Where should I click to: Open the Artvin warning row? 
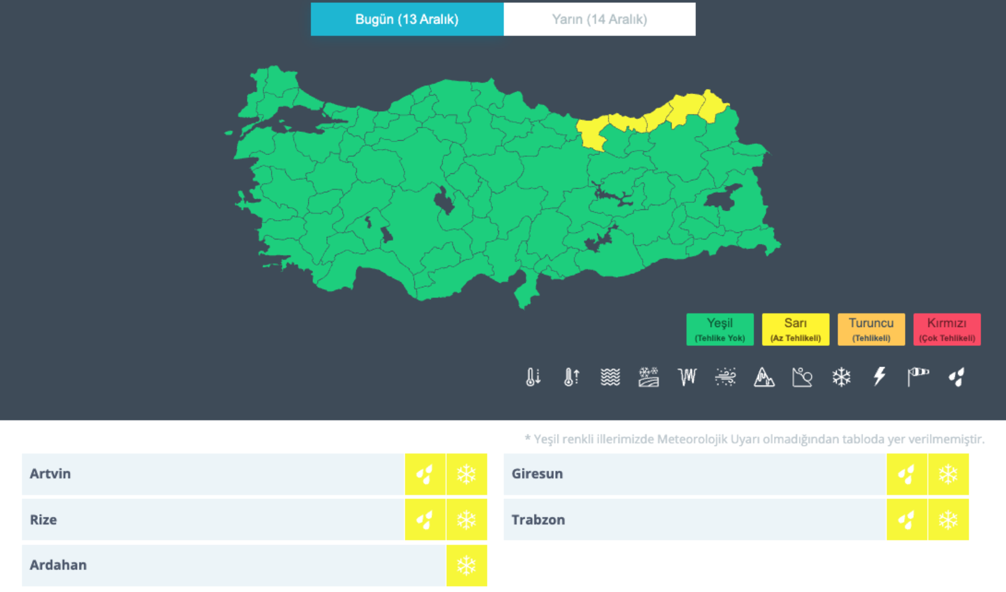pos(213,474)
